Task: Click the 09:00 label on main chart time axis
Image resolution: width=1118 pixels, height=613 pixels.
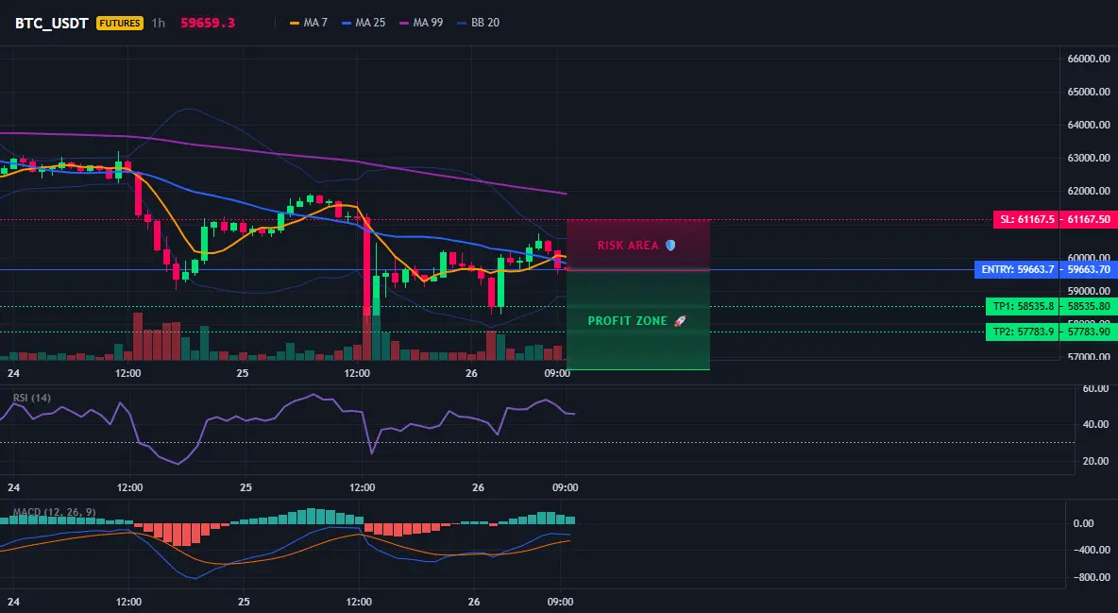Action: tap(557, 373)
